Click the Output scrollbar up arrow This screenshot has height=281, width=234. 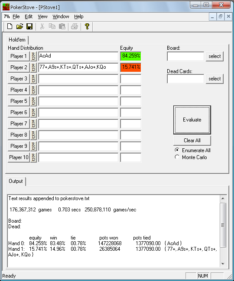pos(223,198)
